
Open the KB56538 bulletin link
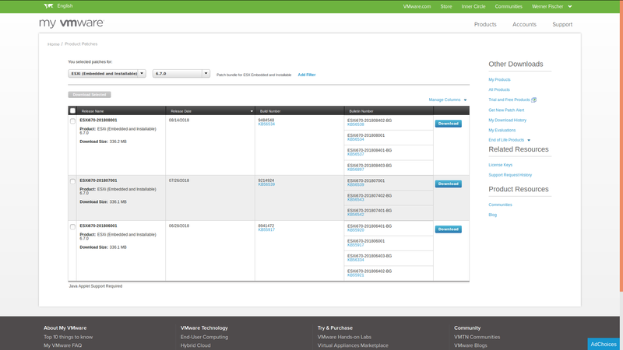[x=356, y=124]
